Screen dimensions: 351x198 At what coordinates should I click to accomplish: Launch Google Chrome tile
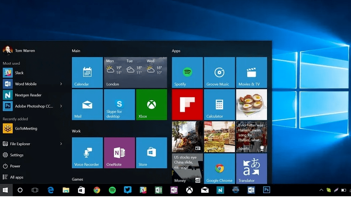[x=219, y=169]
